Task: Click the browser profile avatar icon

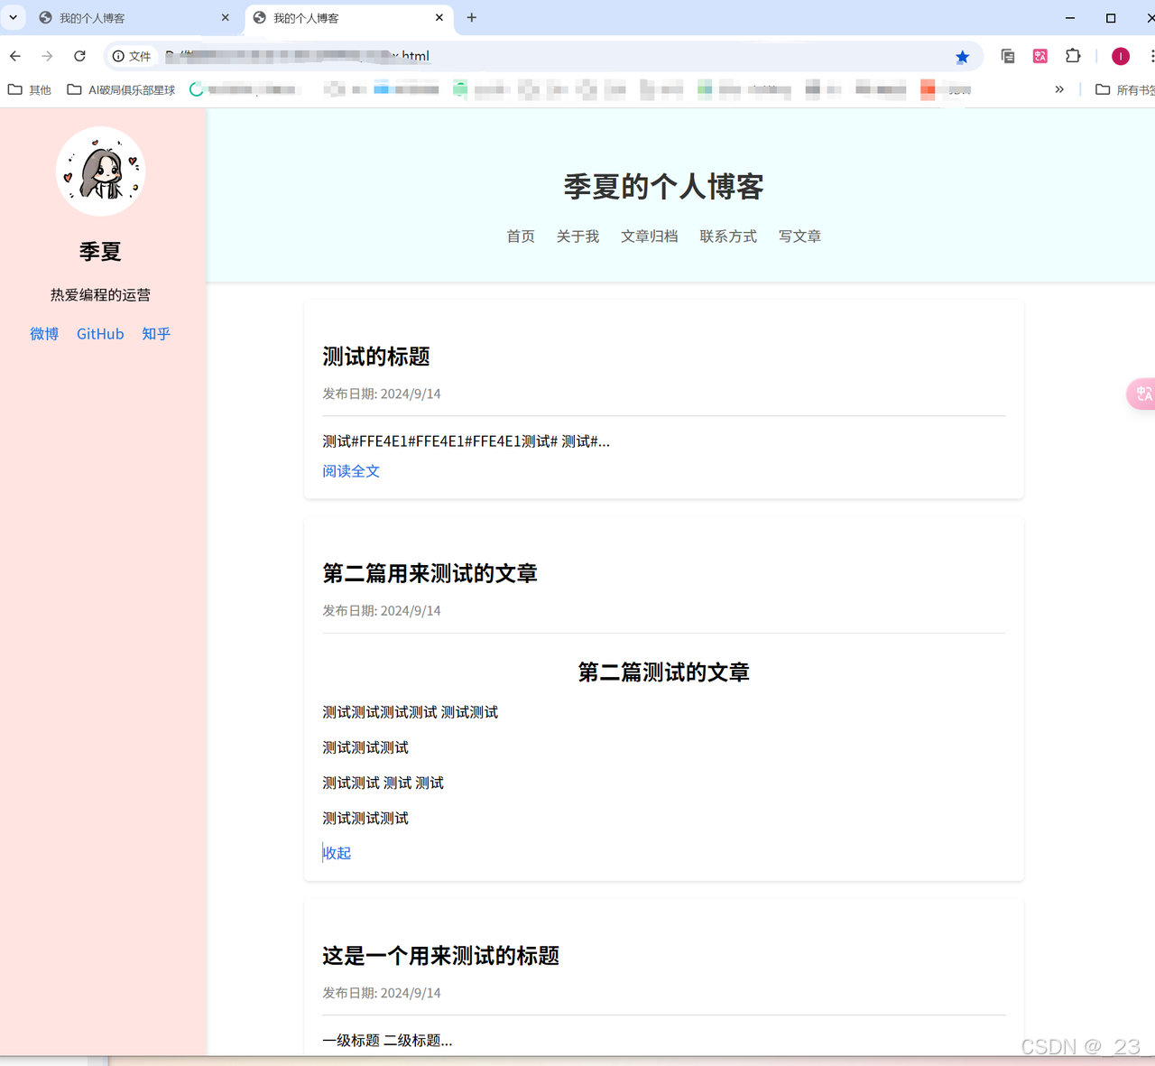Action: click(x=1120, y=56)
